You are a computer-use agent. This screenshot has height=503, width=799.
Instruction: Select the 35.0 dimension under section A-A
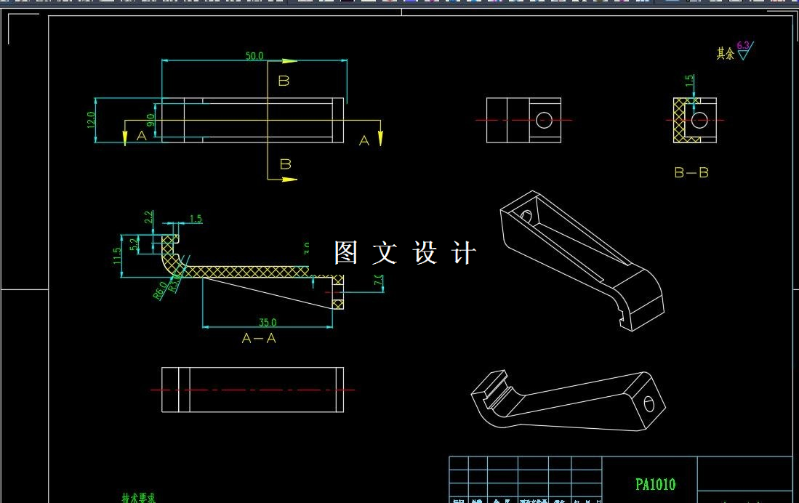[268, 322]
